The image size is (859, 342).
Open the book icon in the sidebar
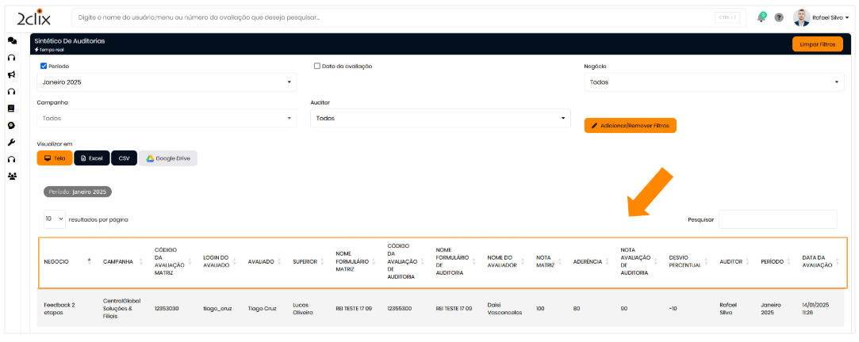(12, 108)
